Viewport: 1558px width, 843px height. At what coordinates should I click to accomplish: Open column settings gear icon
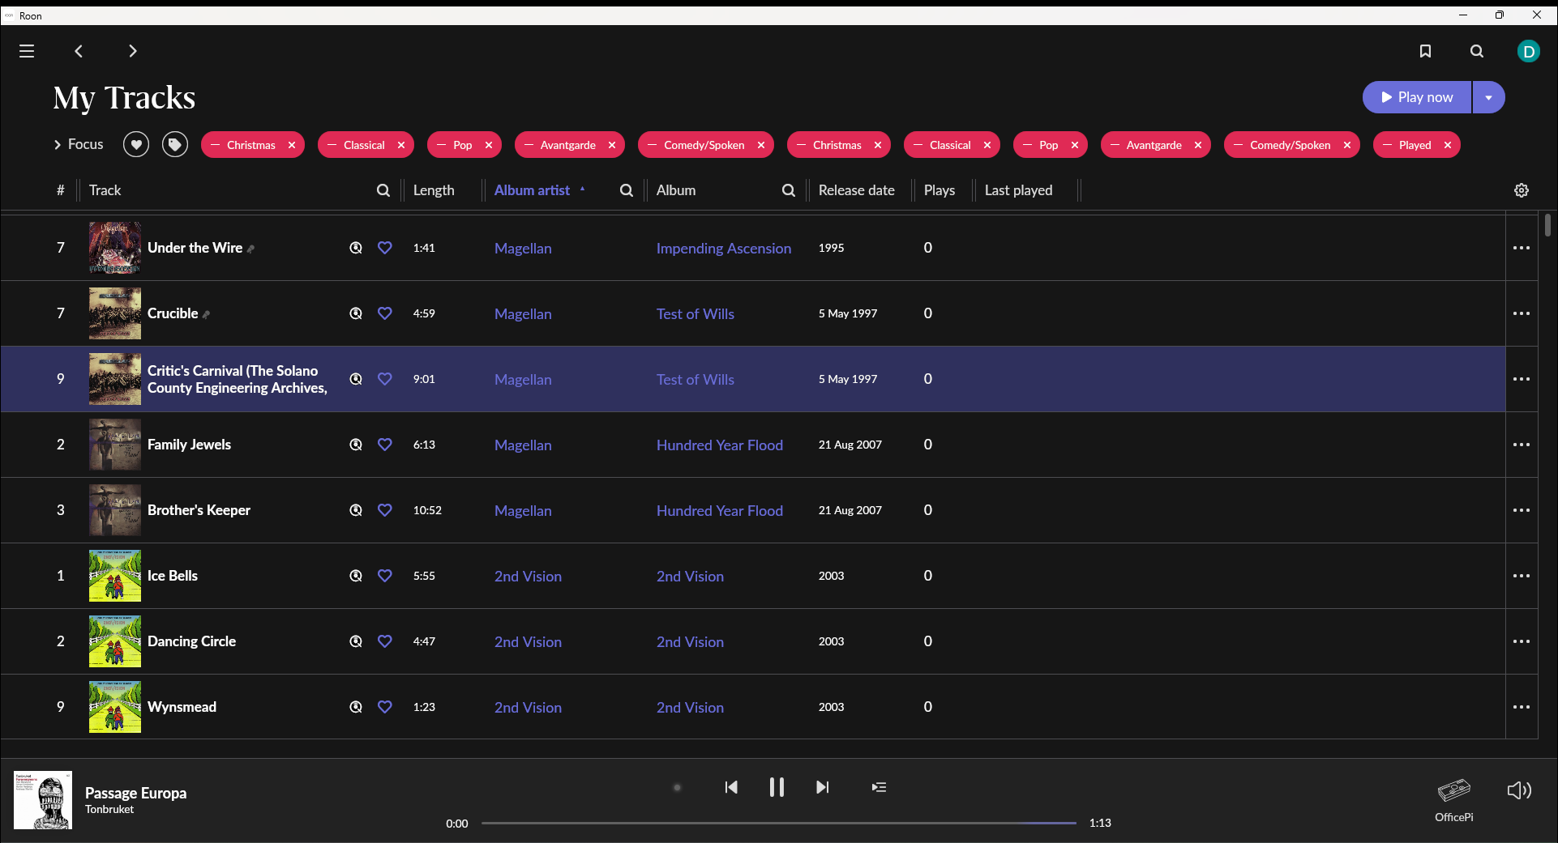tap(1522, 190)
